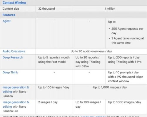
Task: Open the Deep Think link
Action: coord(10,72)
